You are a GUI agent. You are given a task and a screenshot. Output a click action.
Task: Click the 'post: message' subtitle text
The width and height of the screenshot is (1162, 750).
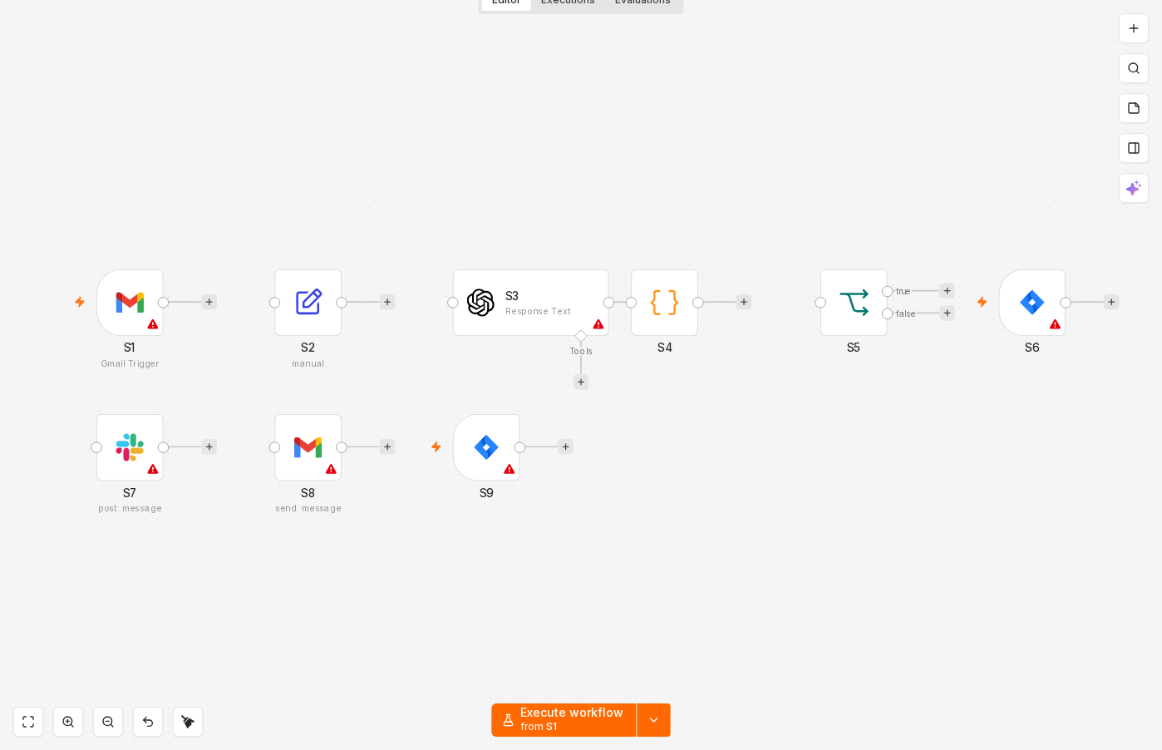click(130, 508)
